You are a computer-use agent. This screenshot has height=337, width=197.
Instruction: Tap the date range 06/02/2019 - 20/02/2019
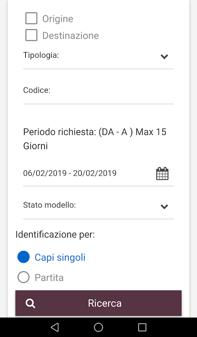click(70, 173)
